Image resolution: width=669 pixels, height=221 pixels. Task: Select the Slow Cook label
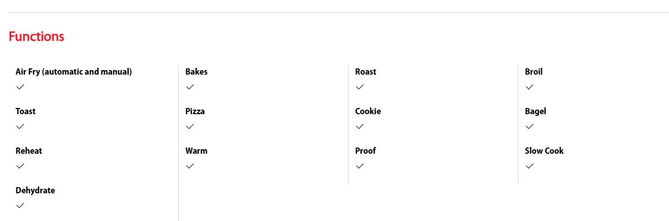pos(544,151)
